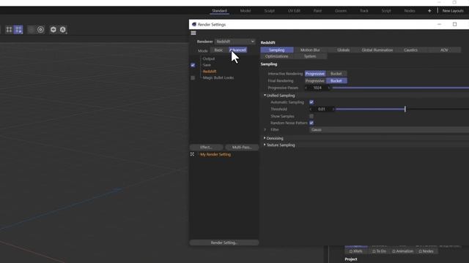This screenshot has height=263, width=469.
Task: Increase Progressive Passes with right stepper arrow
Action: [329, 88]
